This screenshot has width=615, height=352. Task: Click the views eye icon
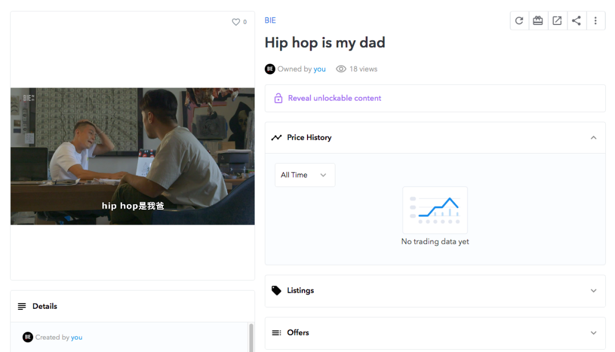pos(341,69)
